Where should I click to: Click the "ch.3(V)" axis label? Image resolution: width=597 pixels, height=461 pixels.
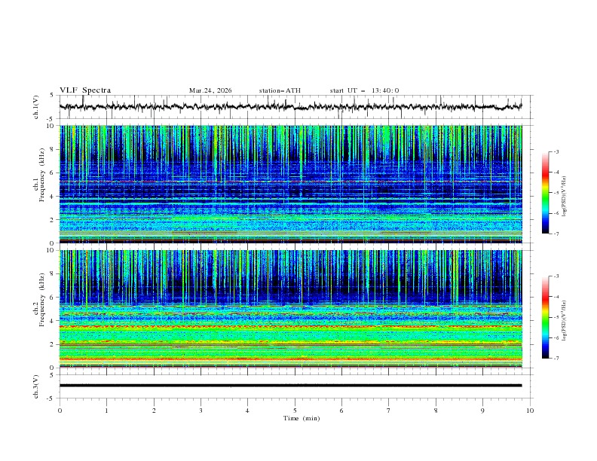click(36, 386)
